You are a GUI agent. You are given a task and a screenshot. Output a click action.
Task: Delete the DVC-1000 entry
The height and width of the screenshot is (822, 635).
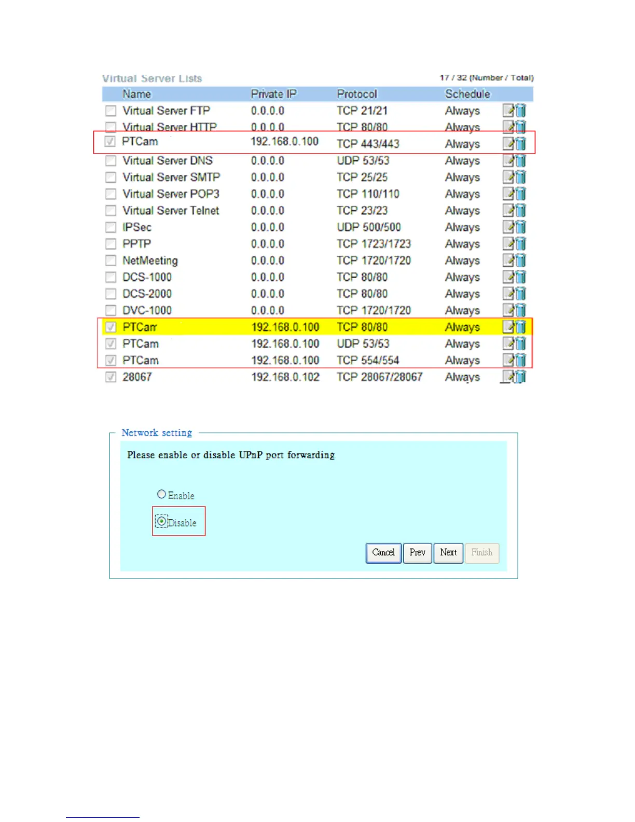(x=520, y=310)
